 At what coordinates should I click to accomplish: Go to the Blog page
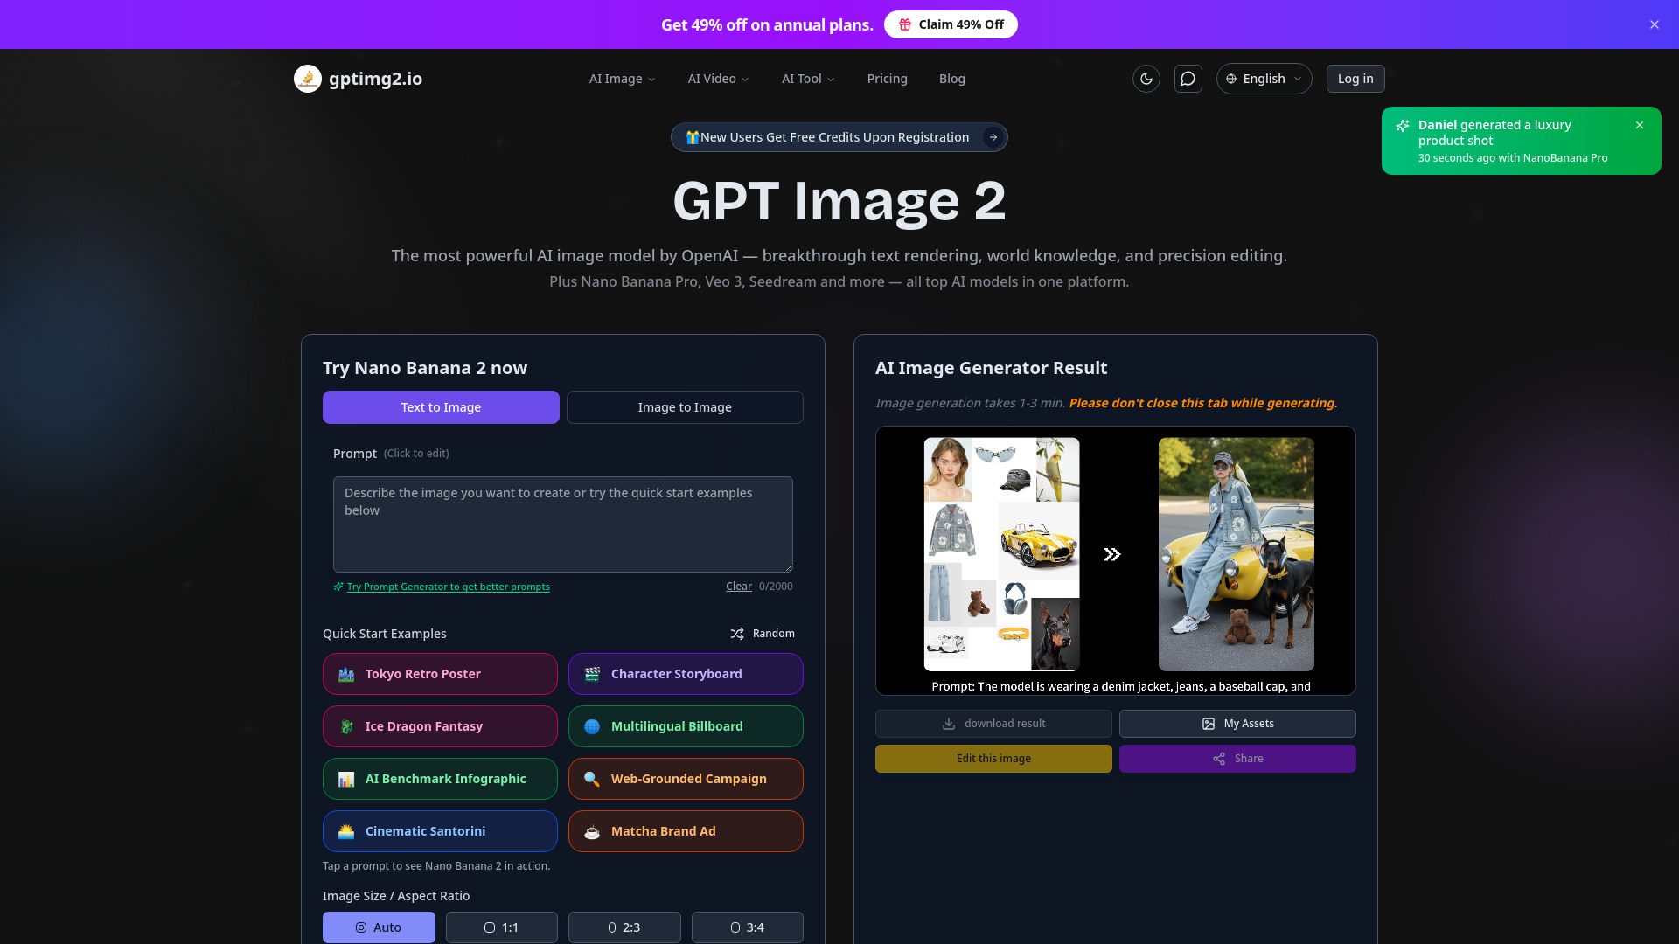click(952, 79)
